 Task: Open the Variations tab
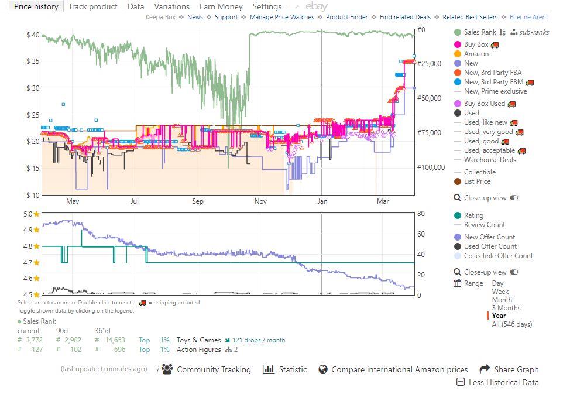171,6
